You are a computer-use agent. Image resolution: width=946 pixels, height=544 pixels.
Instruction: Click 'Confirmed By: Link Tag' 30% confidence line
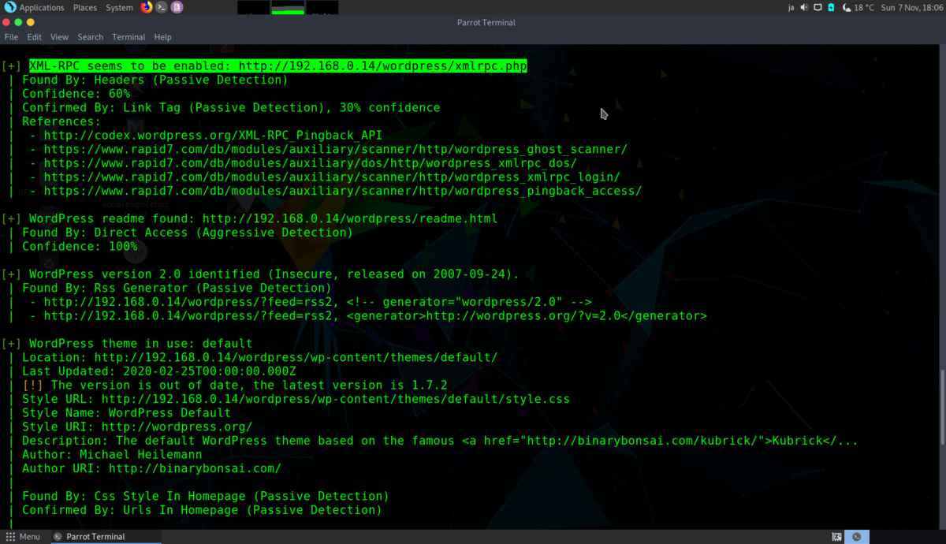(231, 108)
